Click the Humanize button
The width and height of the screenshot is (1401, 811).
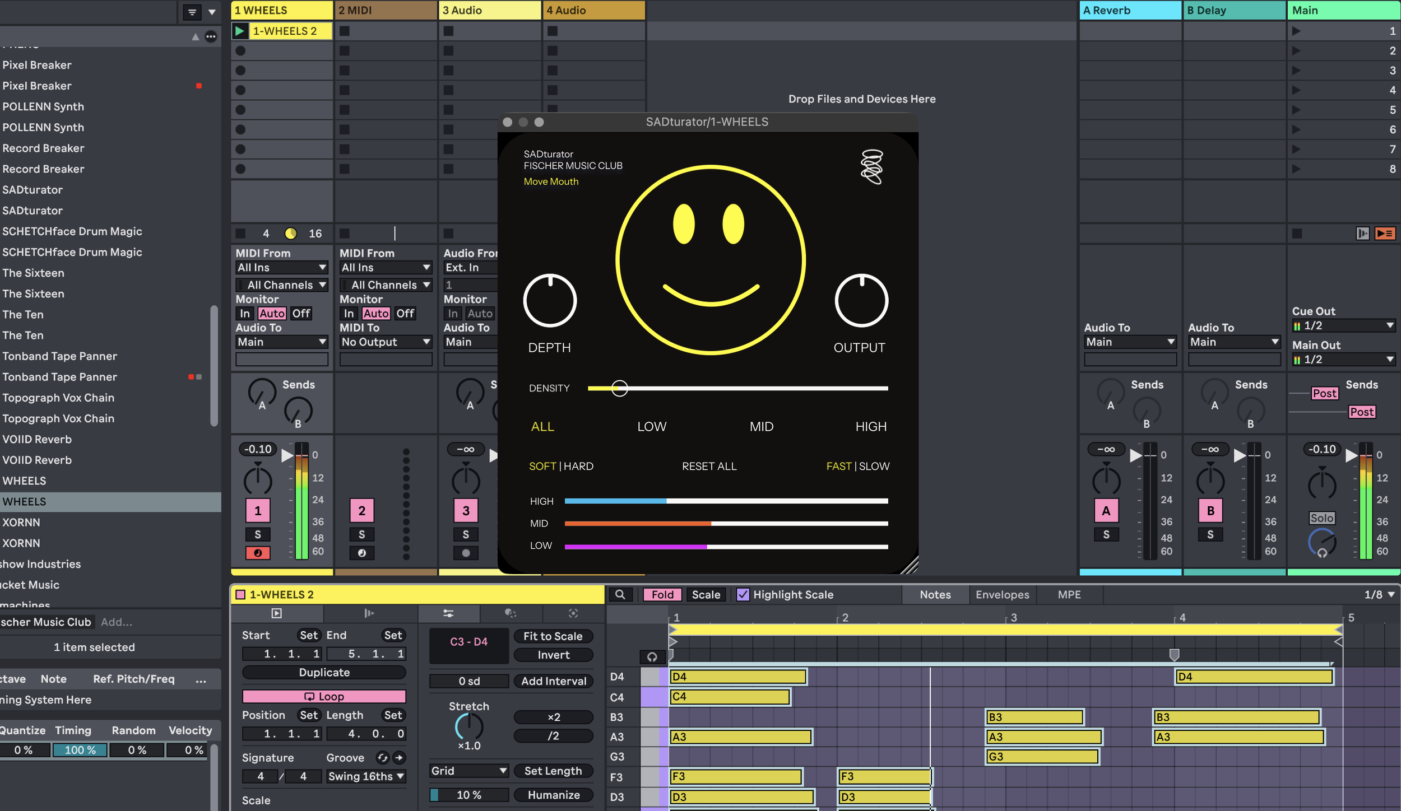click(x=553, y=795)
